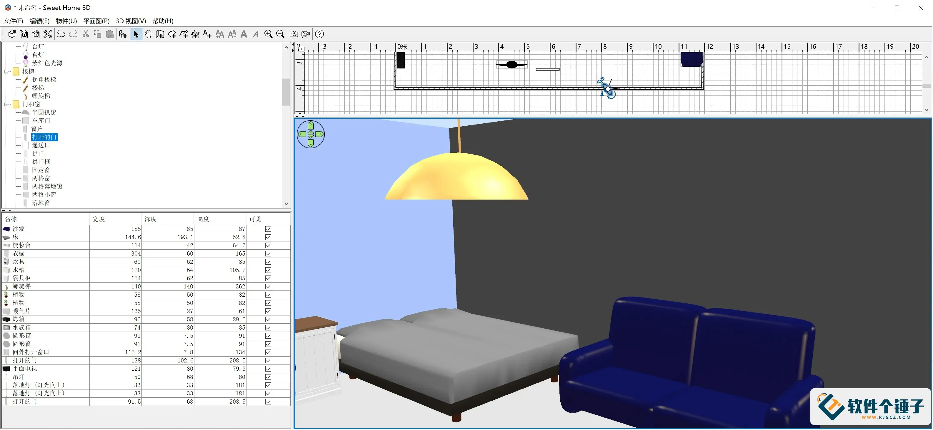Activate the Pan hand tool
Viewport: 933px width, 430px height.
(148, 34)
